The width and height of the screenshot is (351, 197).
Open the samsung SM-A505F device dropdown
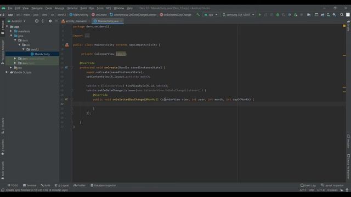pos(238,15)
